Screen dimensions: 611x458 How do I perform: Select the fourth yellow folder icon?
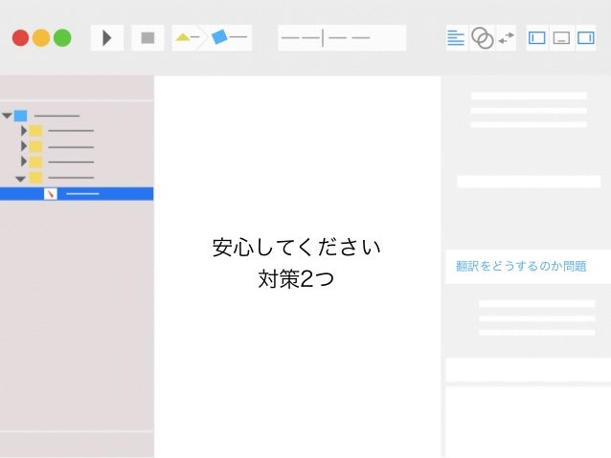(x=35, y=178)
